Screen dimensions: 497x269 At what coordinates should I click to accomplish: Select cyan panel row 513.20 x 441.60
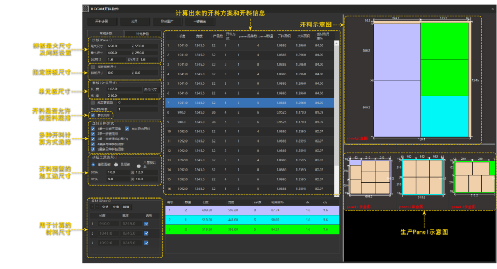pos(252,220)
